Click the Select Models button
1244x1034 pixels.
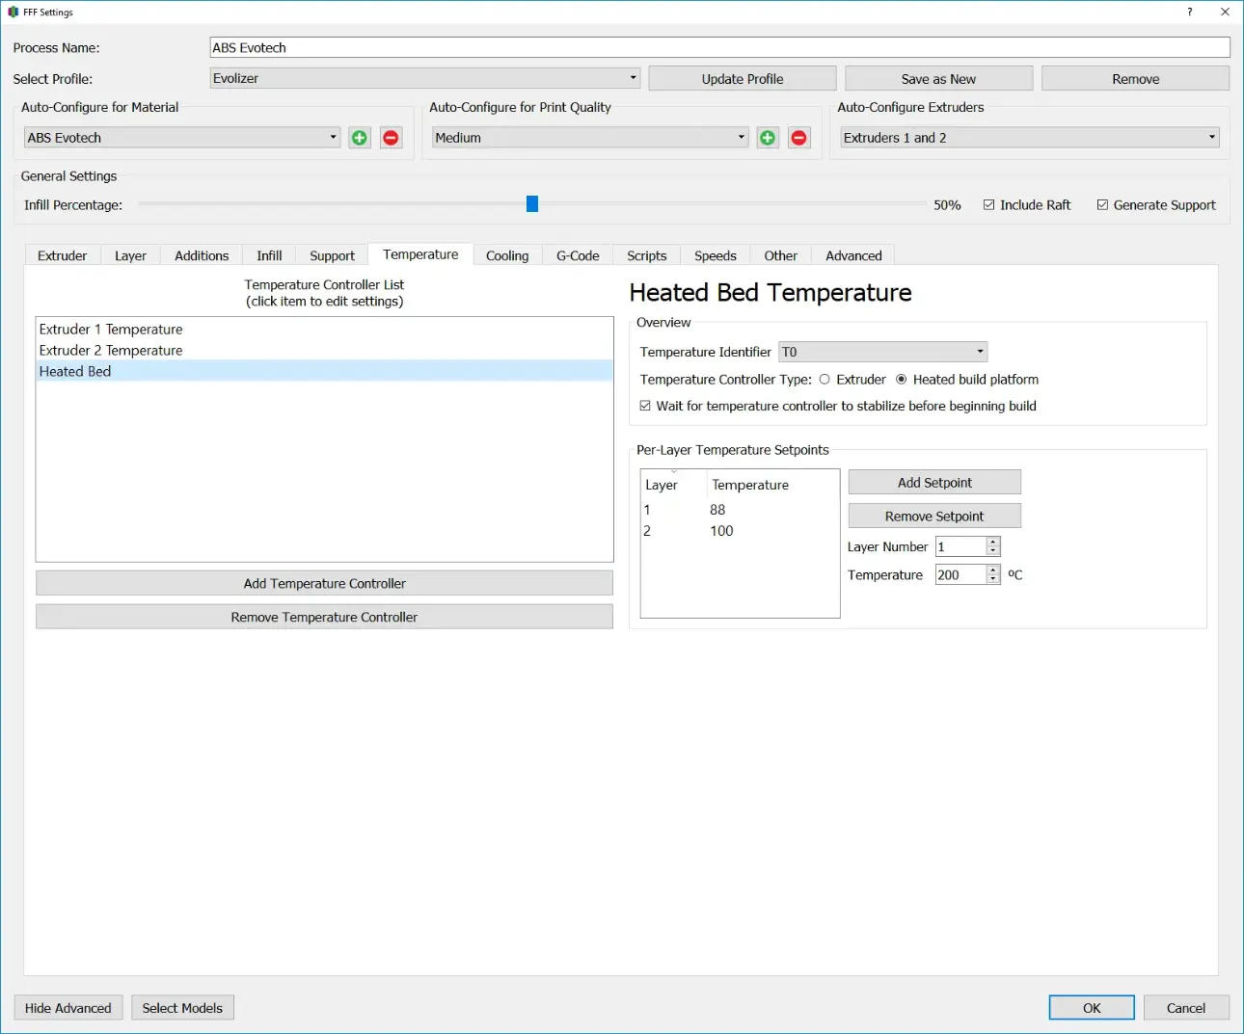pyautogui.click(x=182, y=1008)
